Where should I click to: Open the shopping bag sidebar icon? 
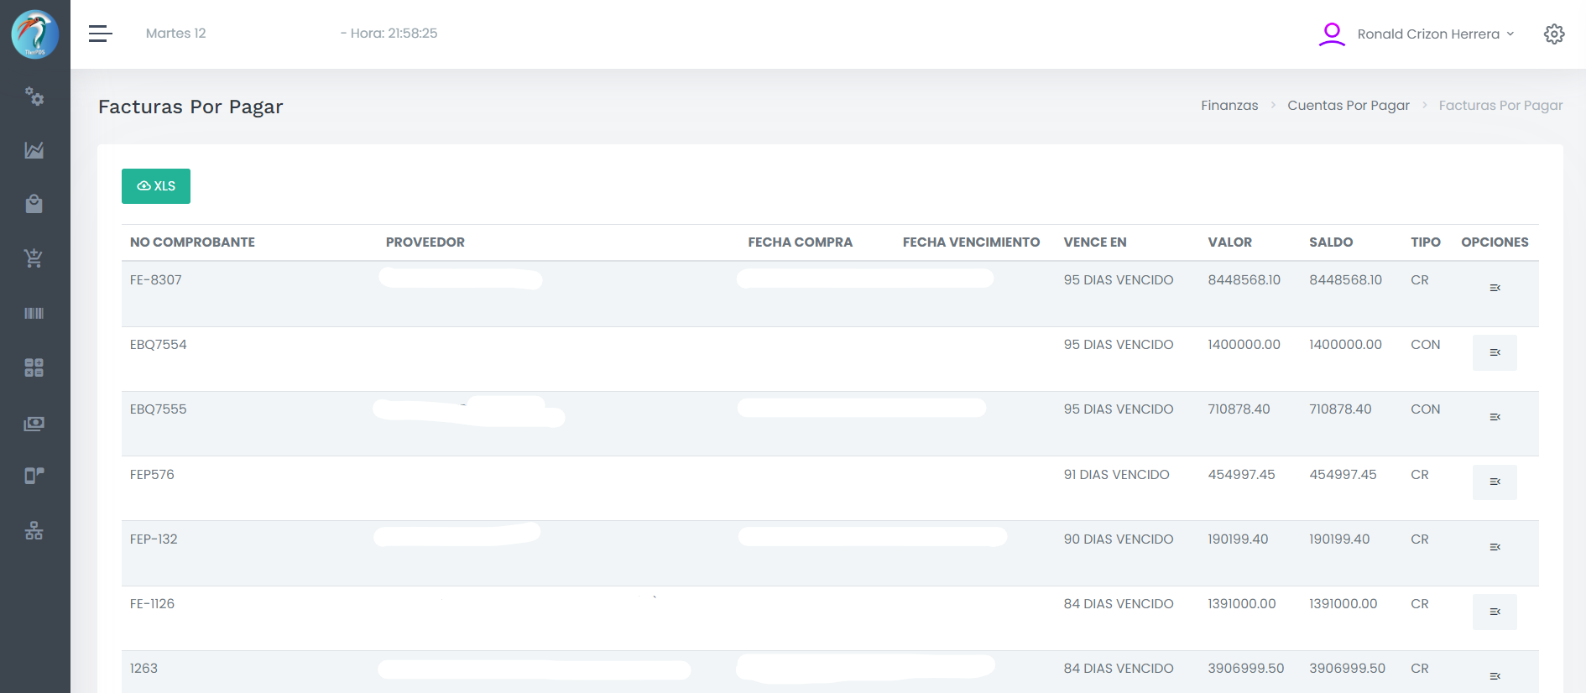pyautogui.click(x=34, y=204)
